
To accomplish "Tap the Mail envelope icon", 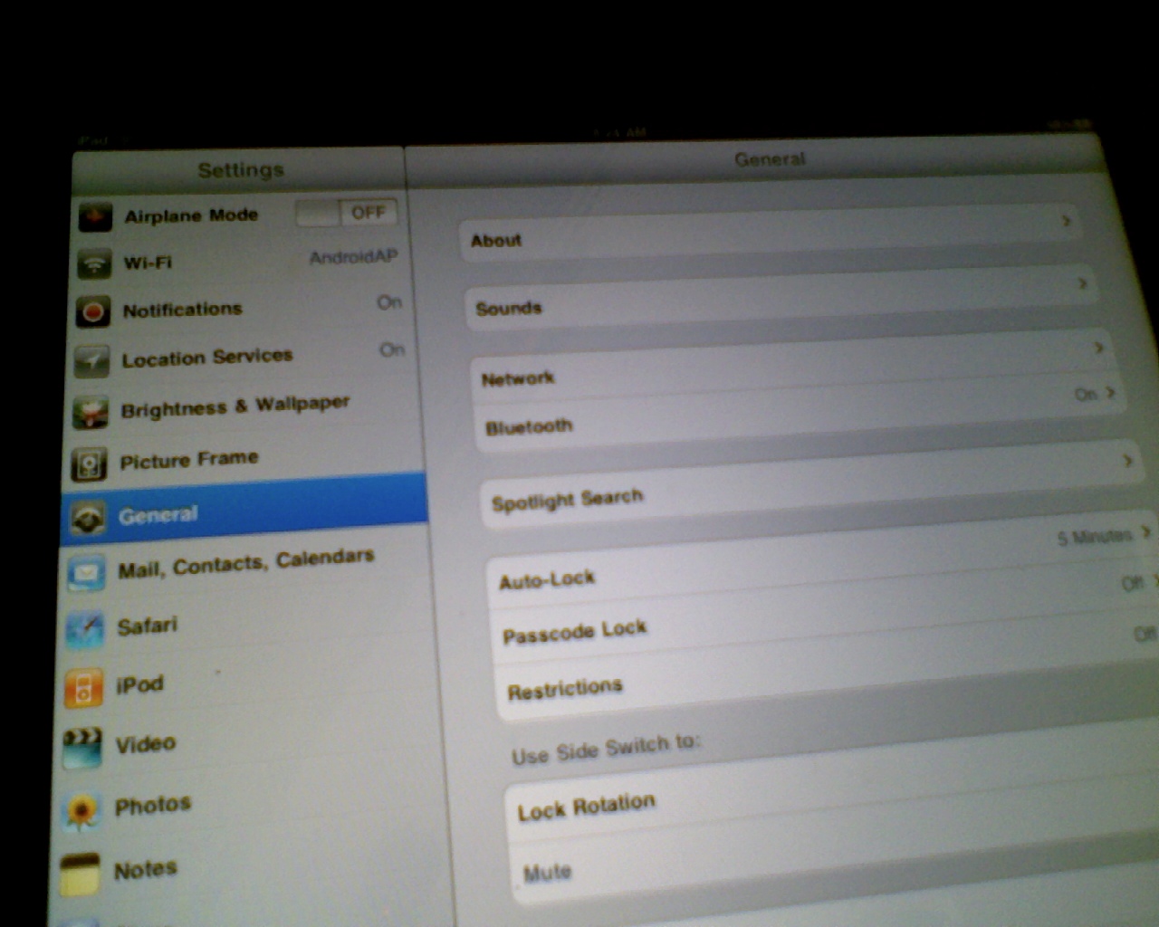I will pos(86,573).
